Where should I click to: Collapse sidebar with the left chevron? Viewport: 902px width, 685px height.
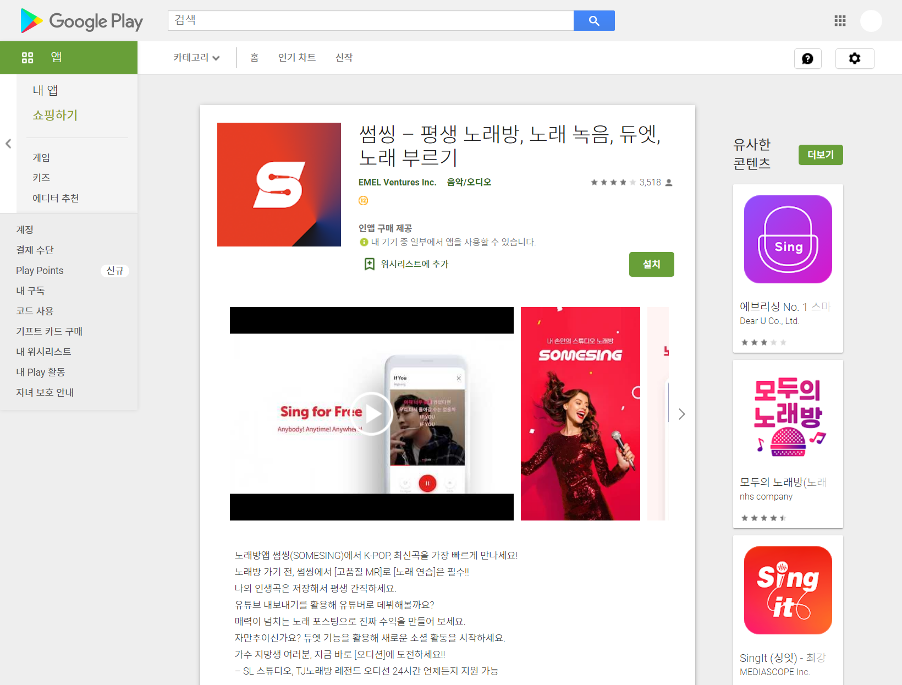click(x=8, y=144)
